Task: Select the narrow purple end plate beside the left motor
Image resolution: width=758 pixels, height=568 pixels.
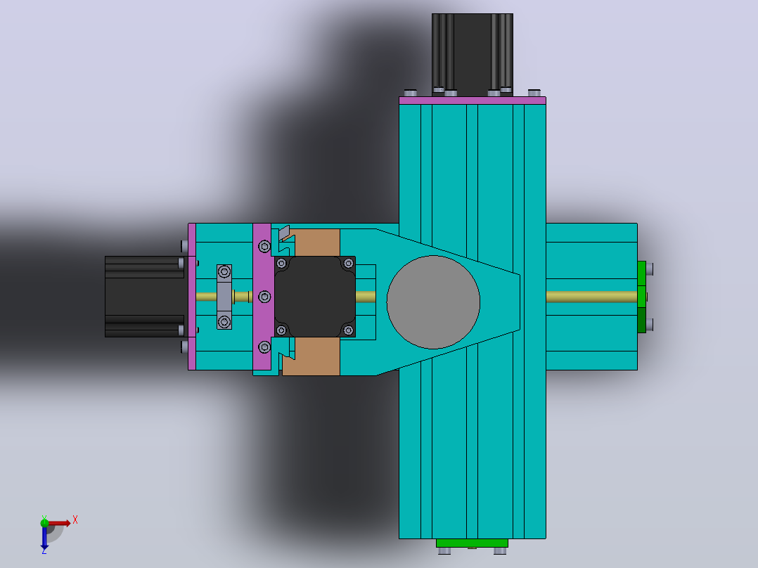Action: click(x=192, y=297)
